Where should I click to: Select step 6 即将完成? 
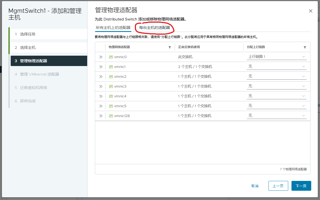pyautogui.click(x=49, y=101)
